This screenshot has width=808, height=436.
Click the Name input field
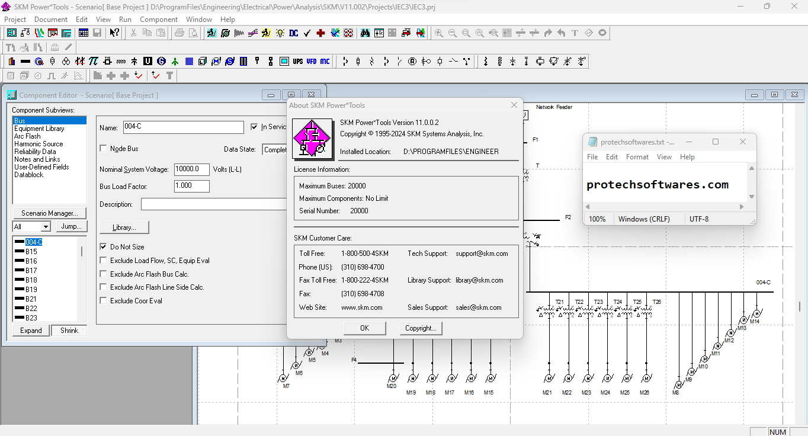184,127
